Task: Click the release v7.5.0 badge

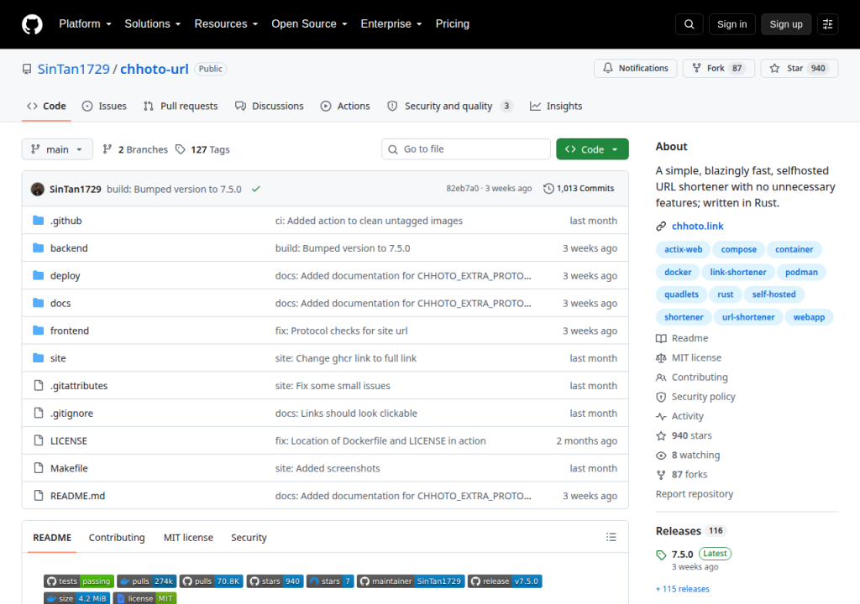Action: click(505, 581)
